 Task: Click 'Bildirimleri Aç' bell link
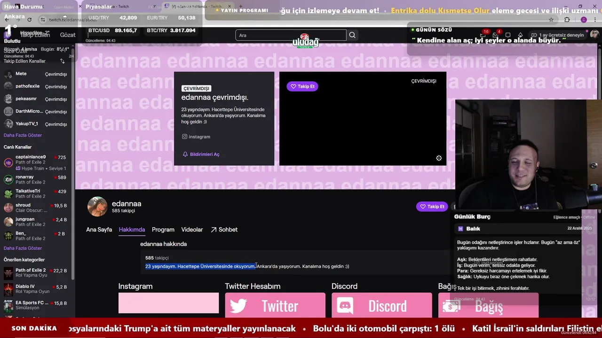(x=201, y=154)
